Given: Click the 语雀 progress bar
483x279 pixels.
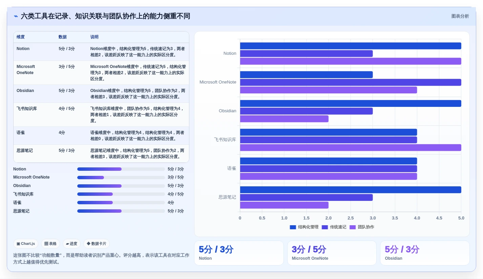Looking at the screenshot, I should 121,203.
